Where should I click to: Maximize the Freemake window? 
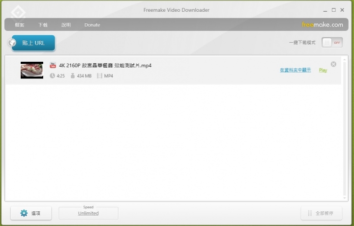[334, 10]
